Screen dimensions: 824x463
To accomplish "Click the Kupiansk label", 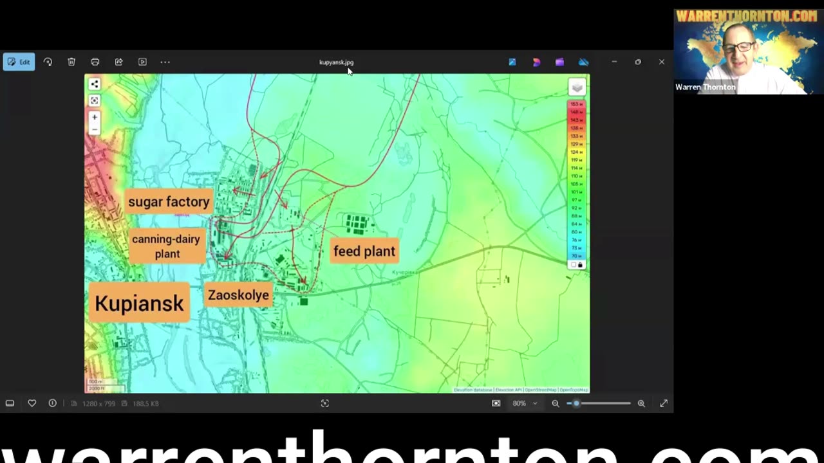I will point(139,303).
